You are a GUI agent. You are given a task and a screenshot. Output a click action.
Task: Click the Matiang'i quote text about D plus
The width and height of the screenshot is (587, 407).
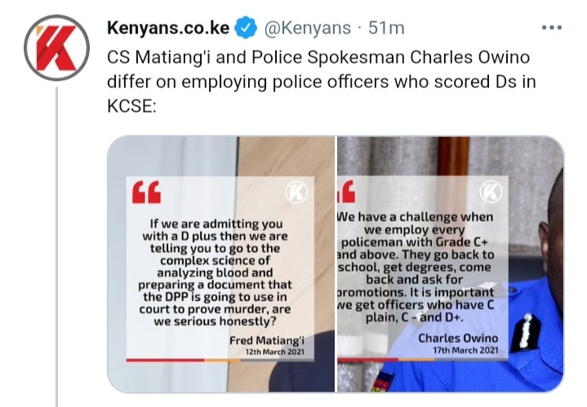click(215, 272)
